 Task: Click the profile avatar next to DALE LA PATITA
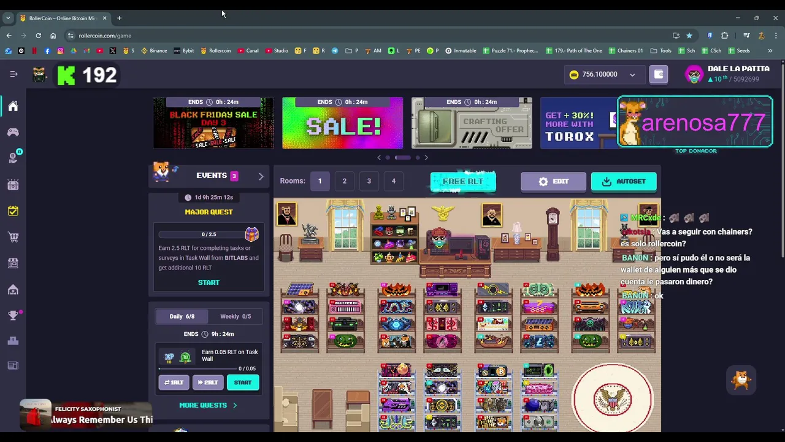[x=694, y=74]
